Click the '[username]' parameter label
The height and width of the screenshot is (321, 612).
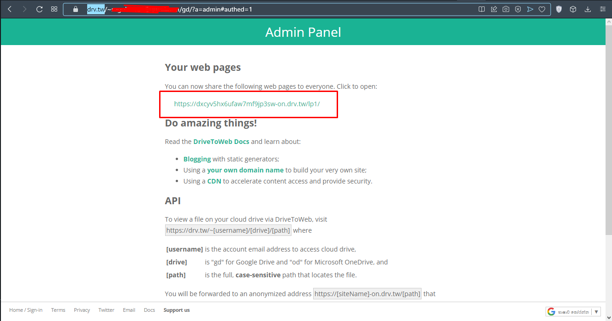(x=184, y=249)
